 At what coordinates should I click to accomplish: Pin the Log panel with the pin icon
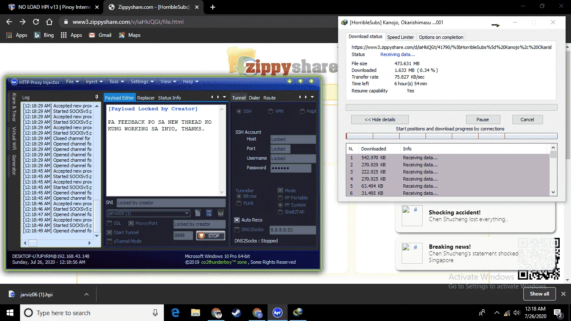coord(97,97)
